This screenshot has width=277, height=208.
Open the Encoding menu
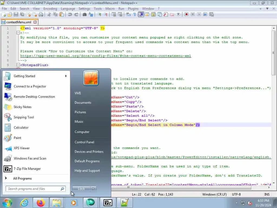click(50, 8)
